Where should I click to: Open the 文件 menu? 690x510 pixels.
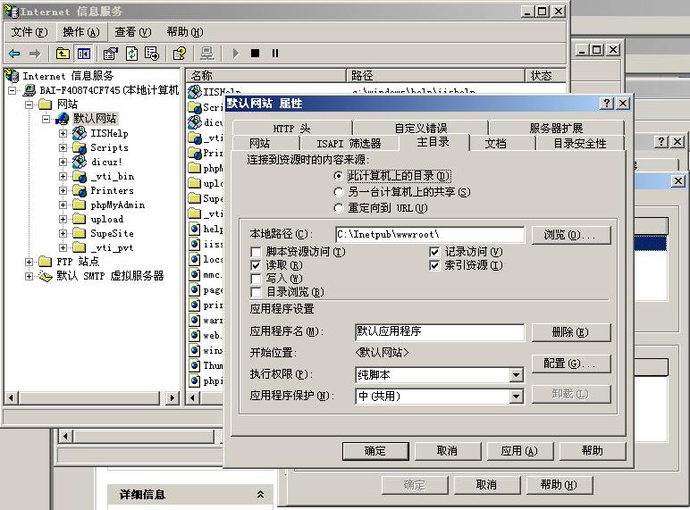pos(29,32)
